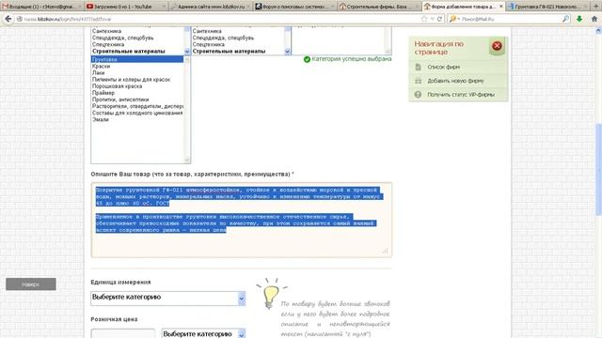
Task: Click the site identity globe icon
Action: (19, 19)
